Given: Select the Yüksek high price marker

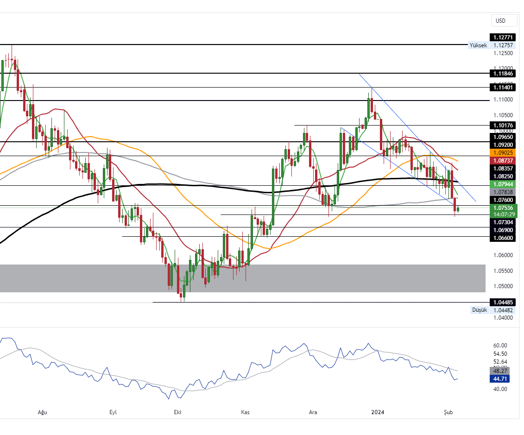Looking at the screenshot, I should pos(479,45).
